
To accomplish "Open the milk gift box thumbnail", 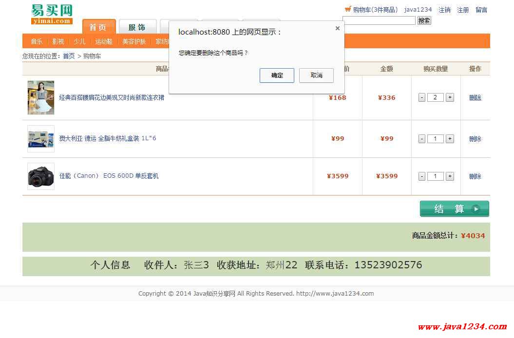I will [41, 139].
